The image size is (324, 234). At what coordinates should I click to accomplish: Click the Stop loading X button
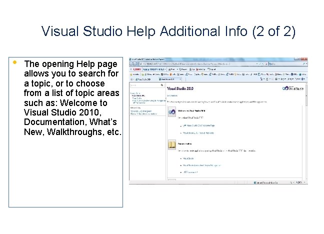point(266,64)
